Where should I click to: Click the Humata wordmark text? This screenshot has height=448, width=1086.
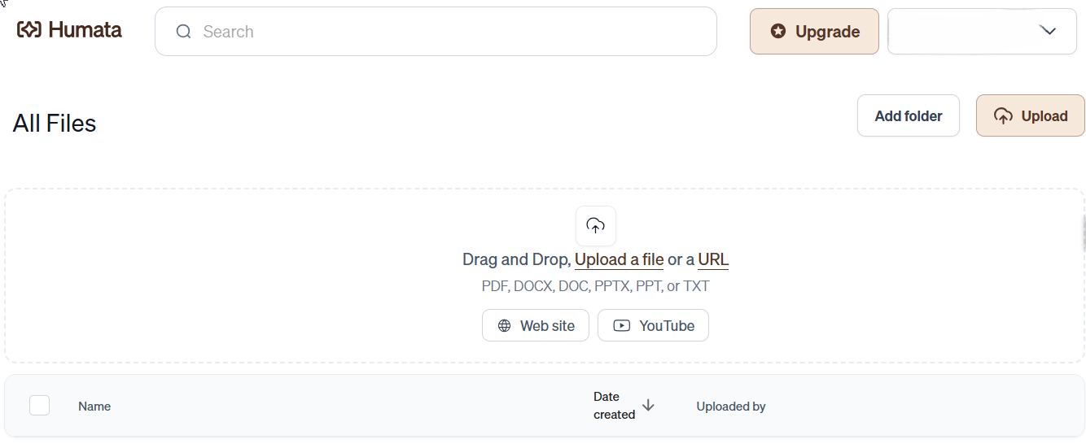click(x=85, y=30)
